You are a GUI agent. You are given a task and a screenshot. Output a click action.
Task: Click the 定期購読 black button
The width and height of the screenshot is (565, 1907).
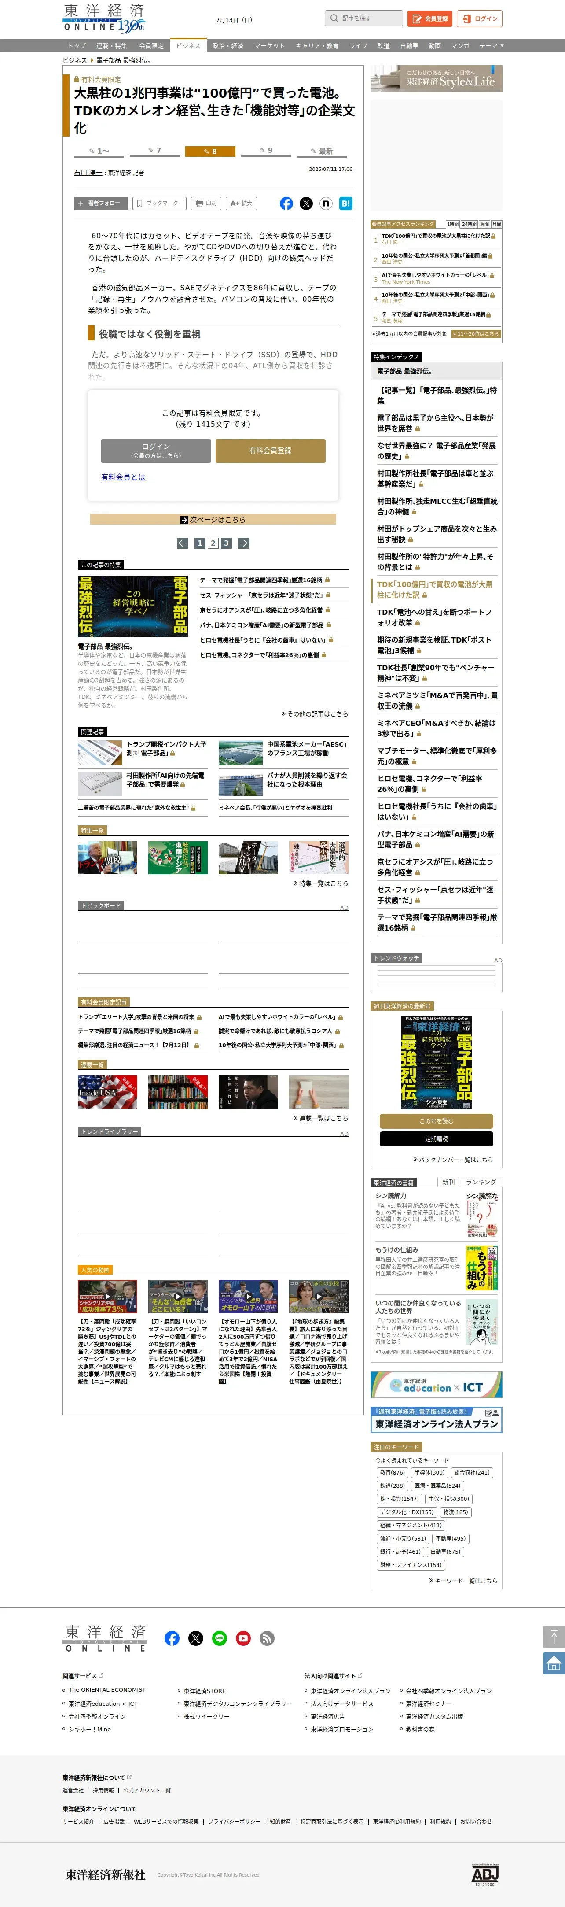coord(437,1139)
